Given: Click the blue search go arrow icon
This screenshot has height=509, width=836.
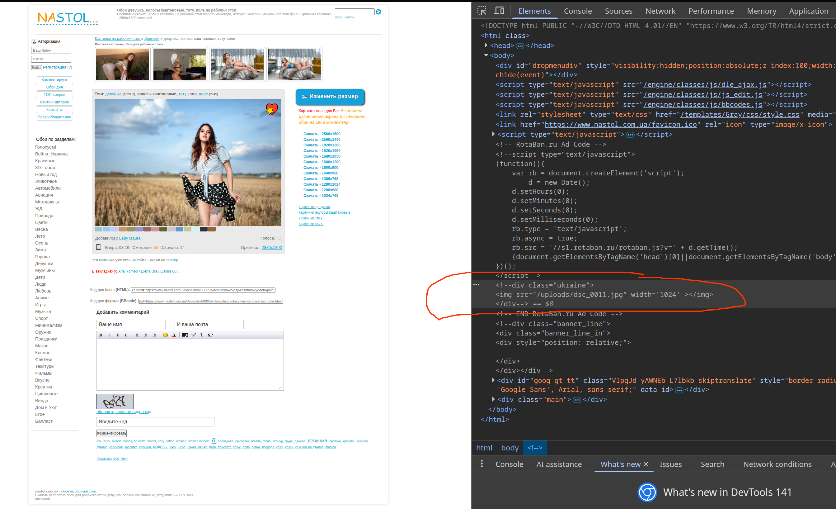Looking at the screenshot, I should (378, 12).
